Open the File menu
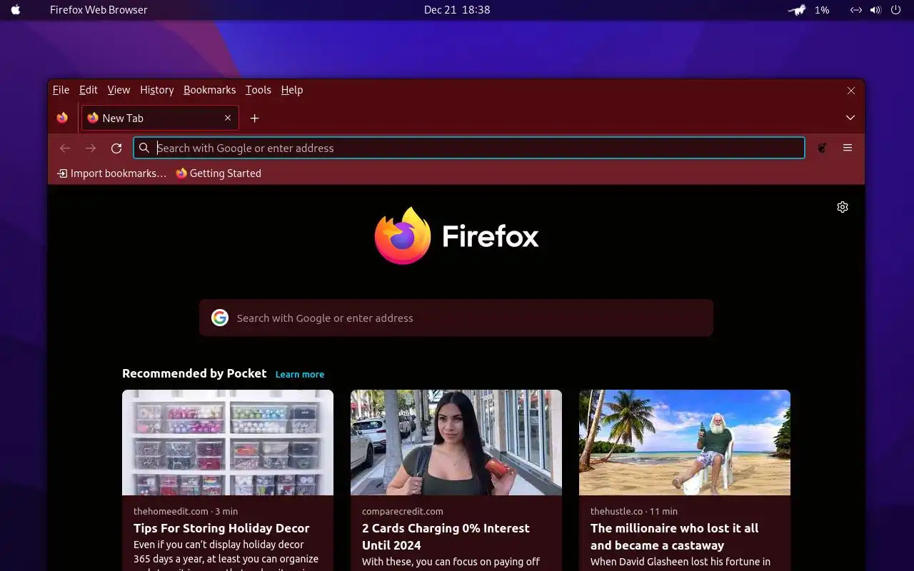The height and width of the screenshot is (571, 914). click(x=61, y=90)
